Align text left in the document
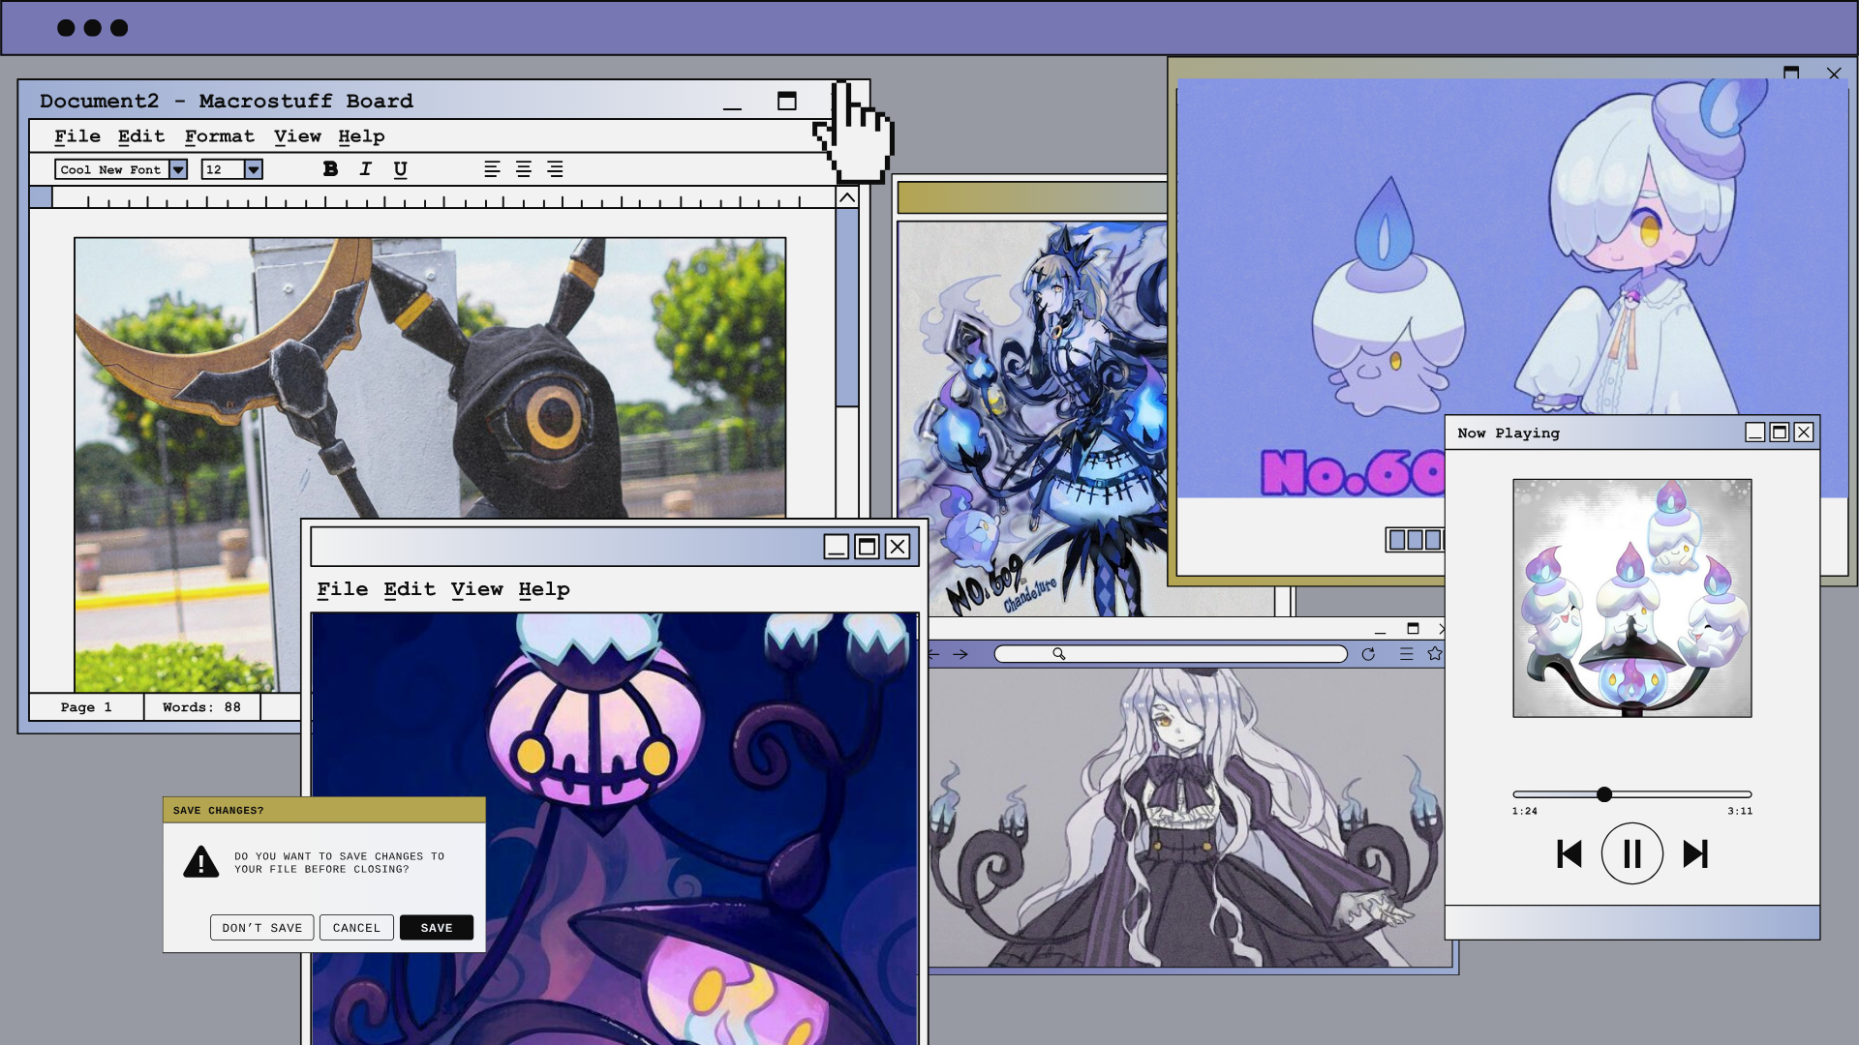This screenshot has width=1859, height=1045. tap(492, 169)
